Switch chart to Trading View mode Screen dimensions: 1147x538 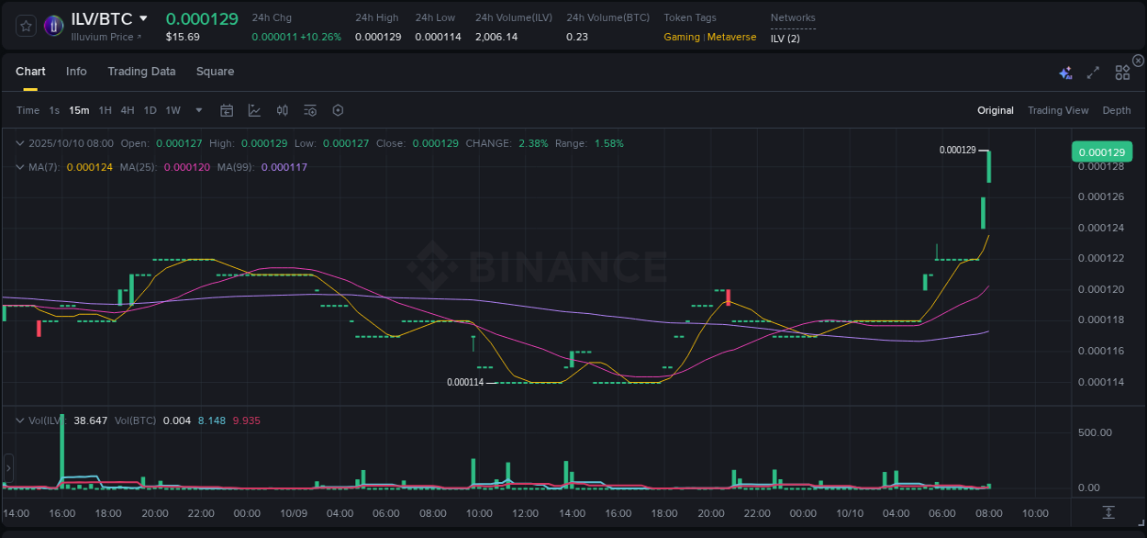tap(1058, 110)
